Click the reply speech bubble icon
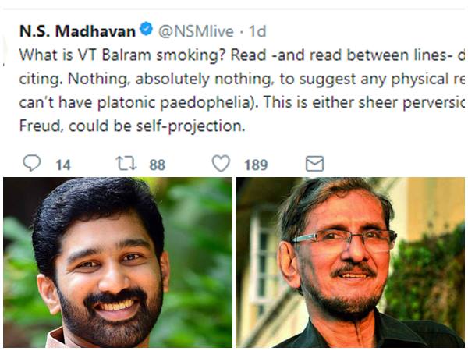 coord(31,163)
